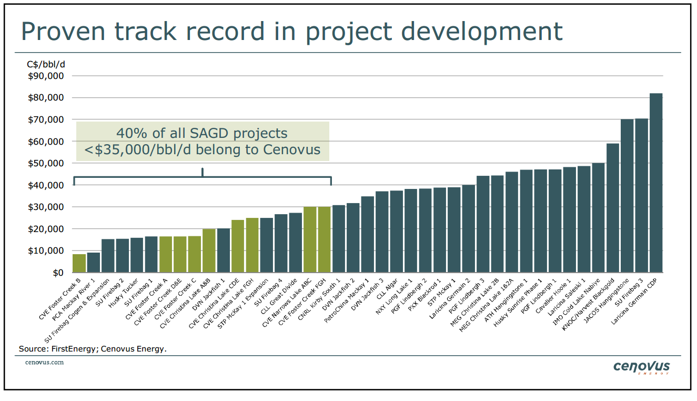This screenshot has width=697, height=401.
Task: Click the $50,000 axis value
Action: click(x=45, y=163)
